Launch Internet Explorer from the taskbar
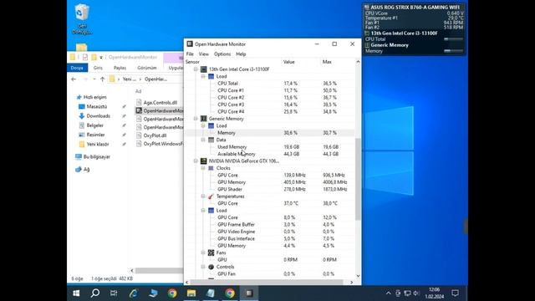 [x=134, y=293]
